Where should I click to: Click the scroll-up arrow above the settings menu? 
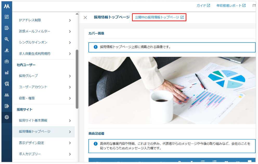77,14
